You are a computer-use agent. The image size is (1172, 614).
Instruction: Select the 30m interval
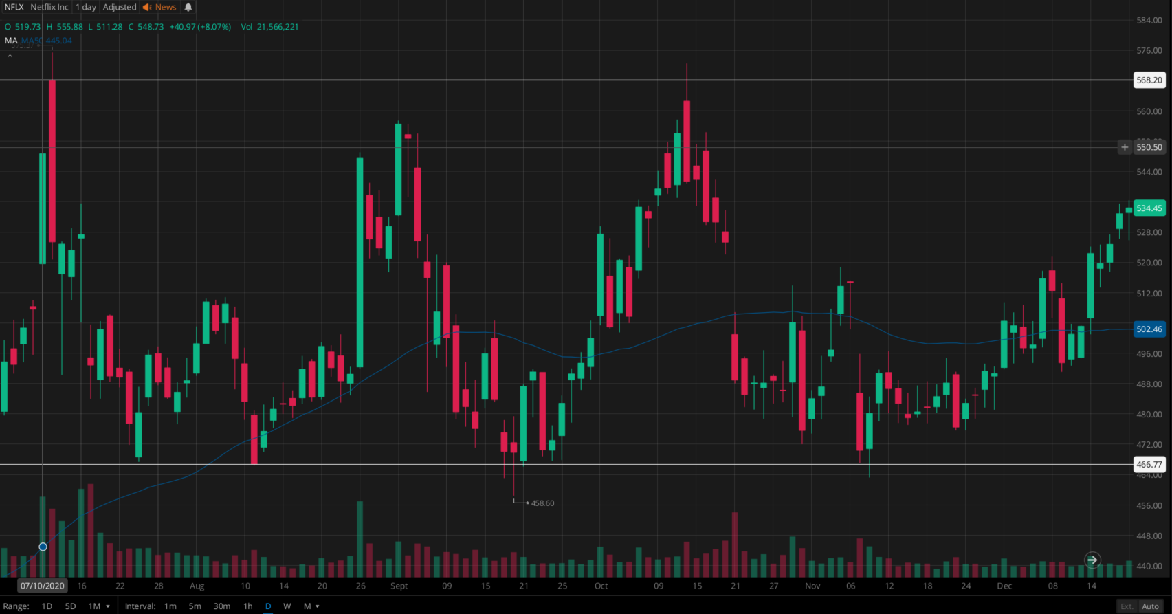point(222,606)
